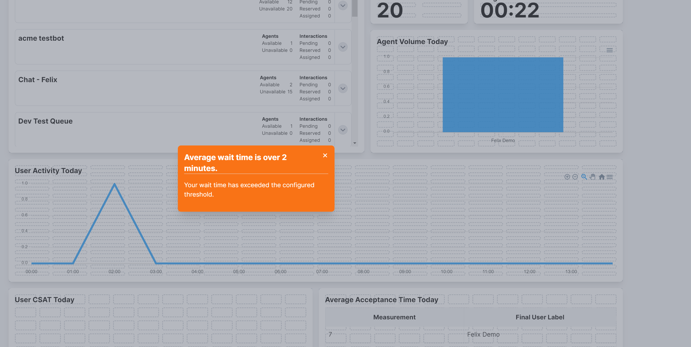This screenshot has width=691, height=347.
Task: Reset User Activity chart view with home icon
Action: [x=602, y=177]
